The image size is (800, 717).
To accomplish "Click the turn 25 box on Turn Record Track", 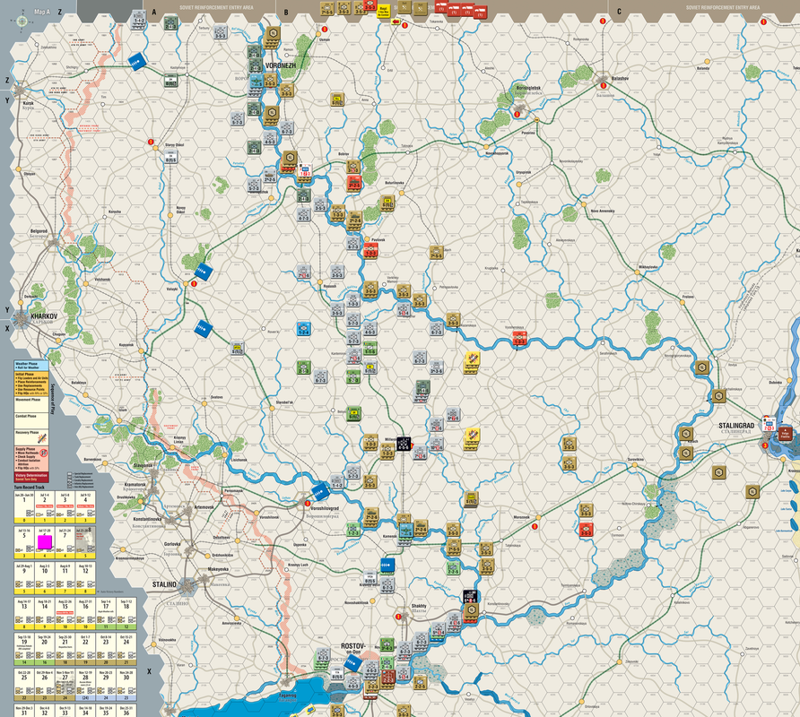I will (x=24, y=686).
